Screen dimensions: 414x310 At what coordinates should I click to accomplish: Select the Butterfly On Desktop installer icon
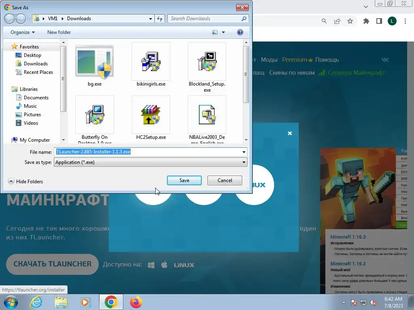(95, 115)
